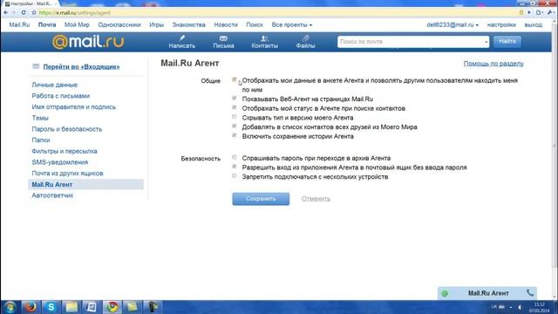Open Игры in the top navigation
This screenshot has width=558, height=314.
coord(157,25)
